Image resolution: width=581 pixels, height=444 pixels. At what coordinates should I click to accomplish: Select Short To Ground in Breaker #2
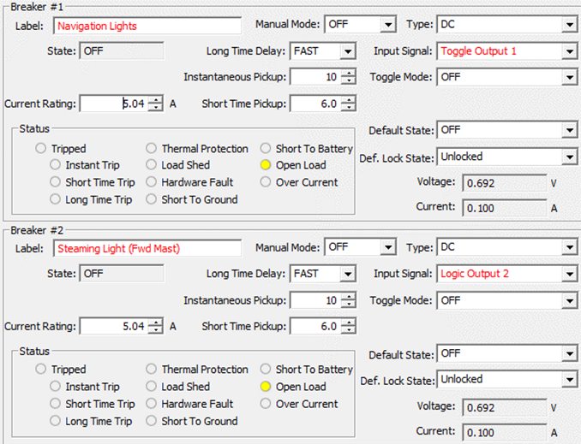coord(151,421)
